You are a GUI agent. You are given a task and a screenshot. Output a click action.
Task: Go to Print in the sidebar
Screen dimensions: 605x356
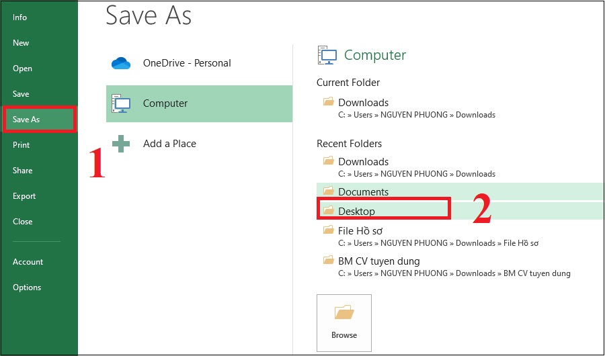[22, 145]
